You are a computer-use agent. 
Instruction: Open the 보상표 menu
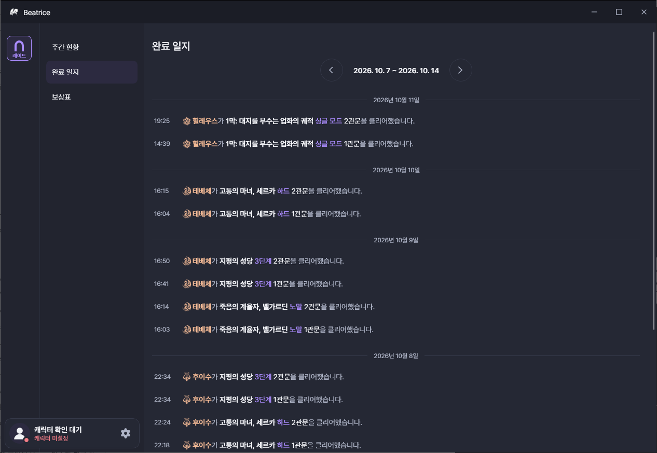(92, 97)
